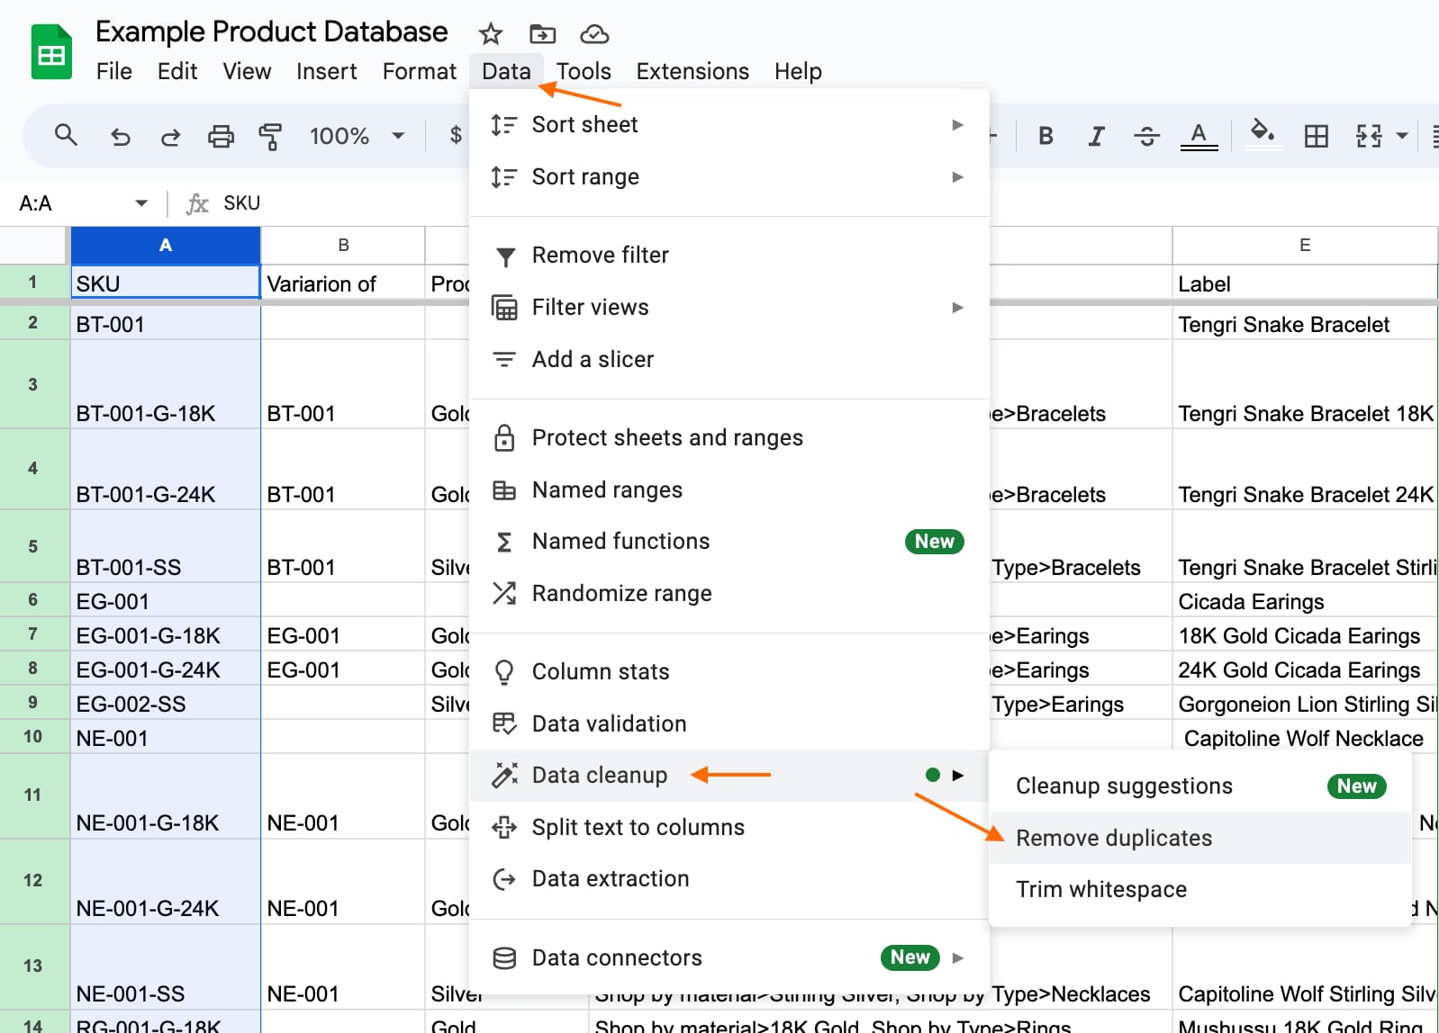Select Protect sheets and ranges

729,437
